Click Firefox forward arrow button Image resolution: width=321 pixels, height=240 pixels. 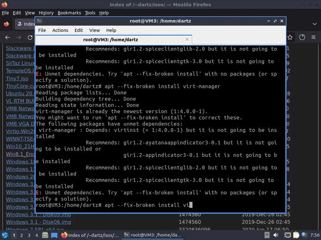(x=19, y=37)
